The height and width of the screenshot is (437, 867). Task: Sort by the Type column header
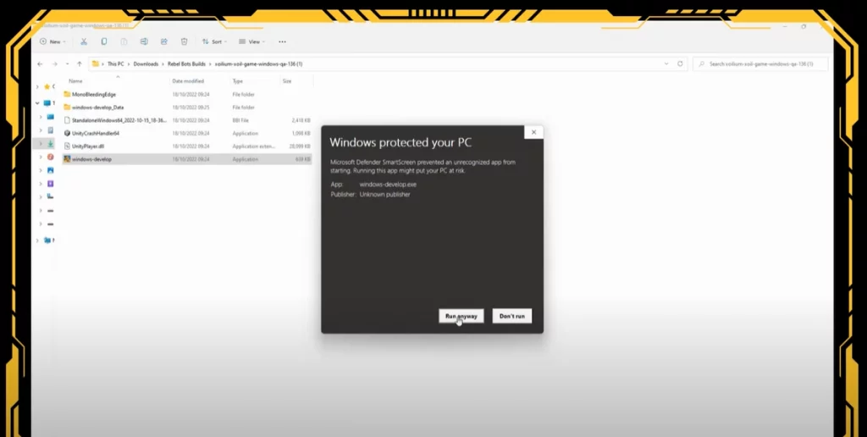238,80
